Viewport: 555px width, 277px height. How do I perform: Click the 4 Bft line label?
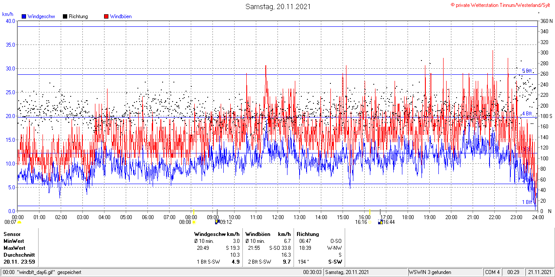coord(527,114)
